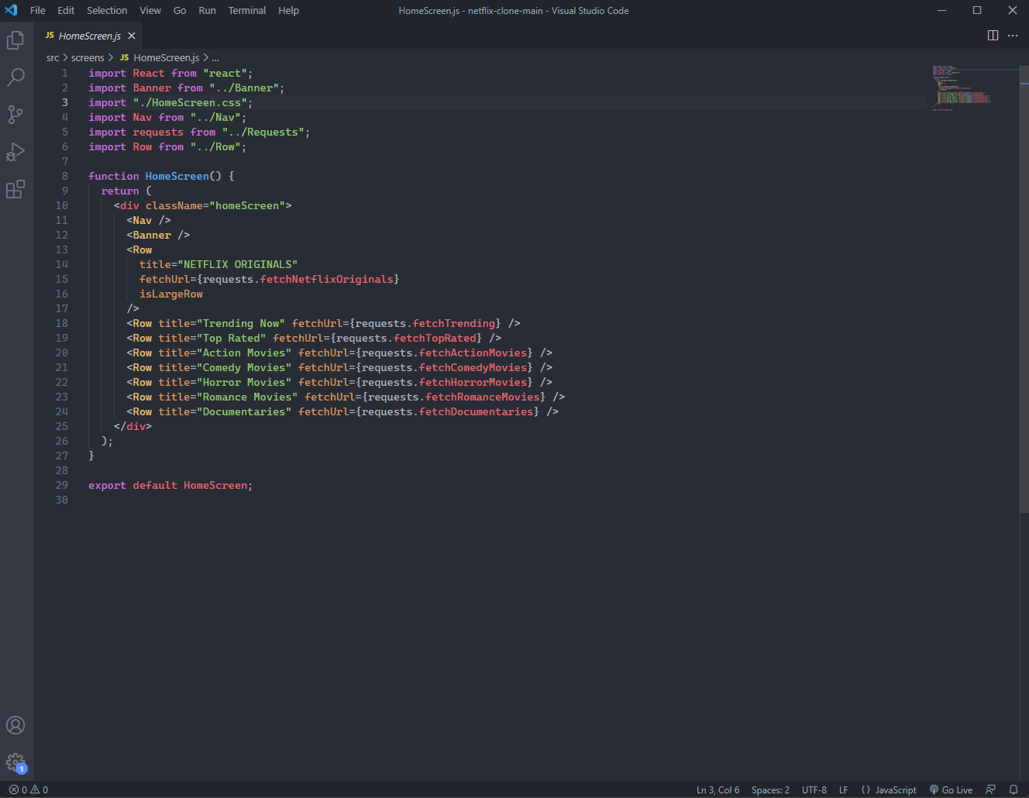Click the "Trending Now" title string
This screenshot has width=1029, height=798.
pos(241,323)
